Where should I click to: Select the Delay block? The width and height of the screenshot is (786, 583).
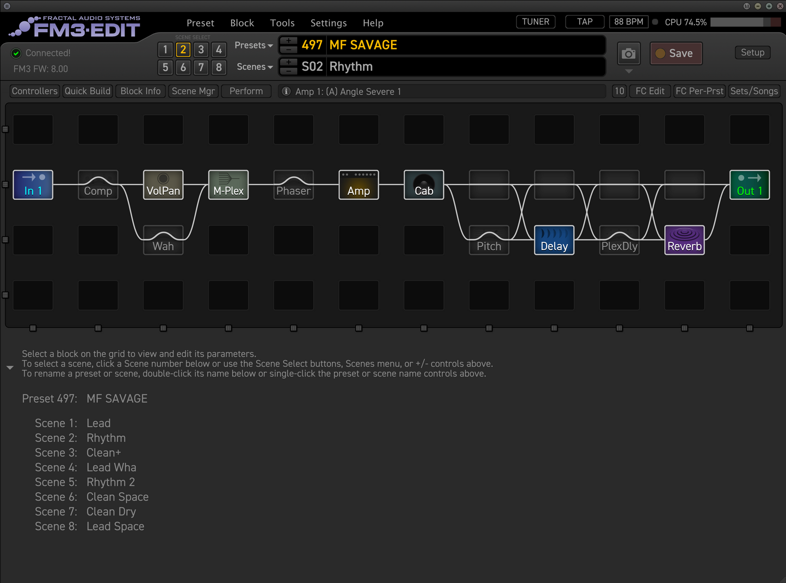point(554,240)
